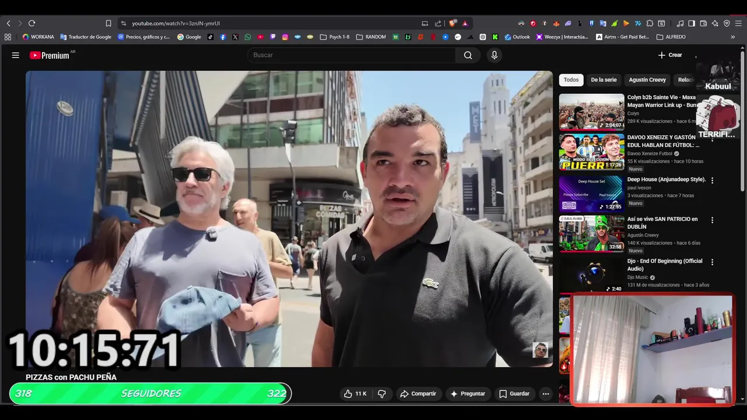The image size is (747, 420).
Task: Open Facebook bookmark icon
Action: pyautogui.click(x=223, y=37)
